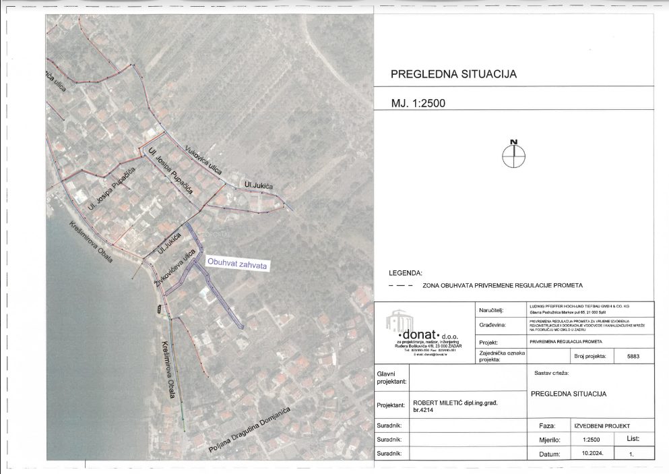This screenshot has height=474, width=669.
Task: Click the 'Projektant:' label
Action: [x=391, y=405]
